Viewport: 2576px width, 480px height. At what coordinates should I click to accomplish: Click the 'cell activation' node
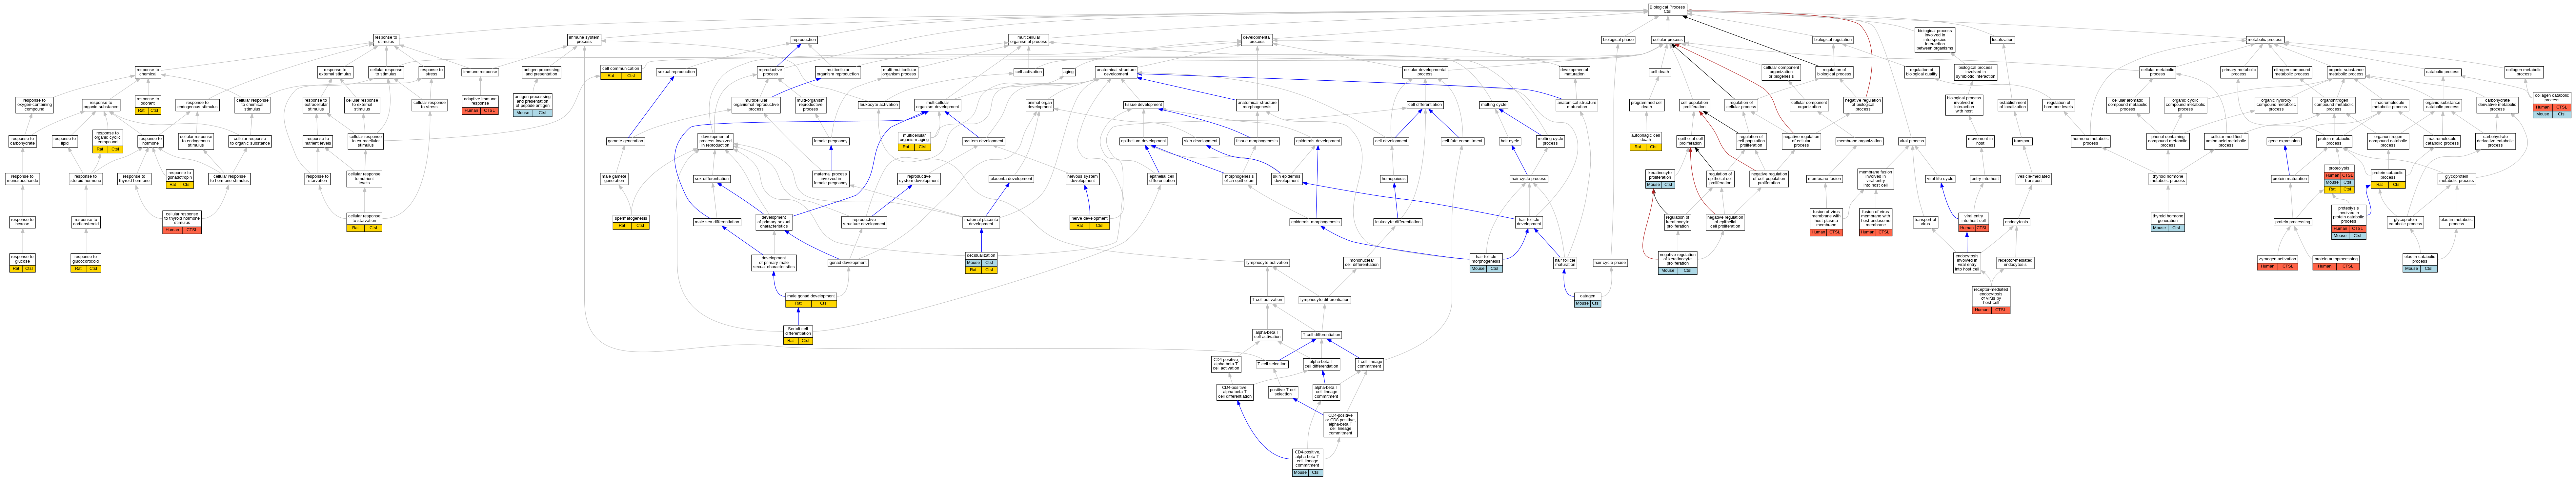1028,72
